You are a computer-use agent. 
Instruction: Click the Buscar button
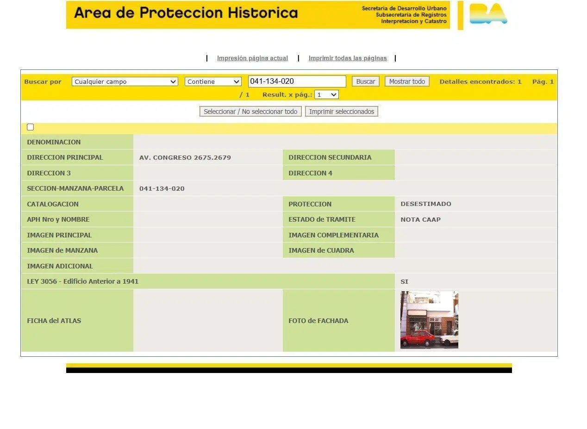(366, 81)
